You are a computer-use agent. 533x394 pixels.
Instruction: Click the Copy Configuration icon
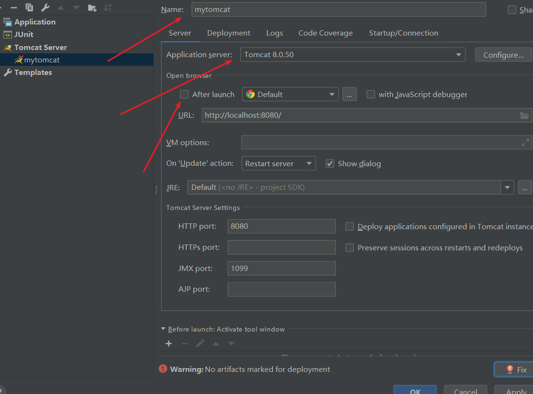pos(30,7)
